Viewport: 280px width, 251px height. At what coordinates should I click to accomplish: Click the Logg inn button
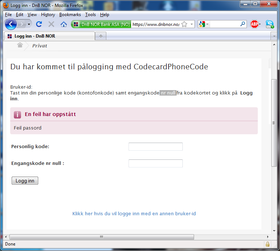(x=25, y=181)
